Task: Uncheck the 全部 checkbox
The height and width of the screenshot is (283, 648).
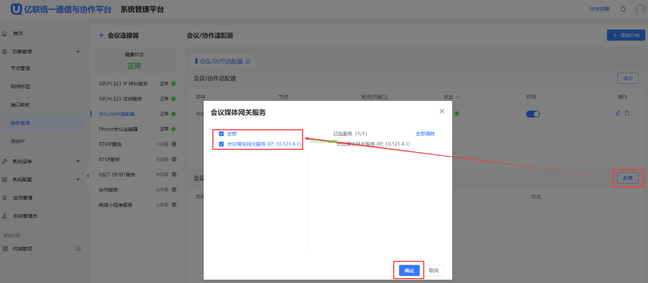Action: (x=221, y=134)
